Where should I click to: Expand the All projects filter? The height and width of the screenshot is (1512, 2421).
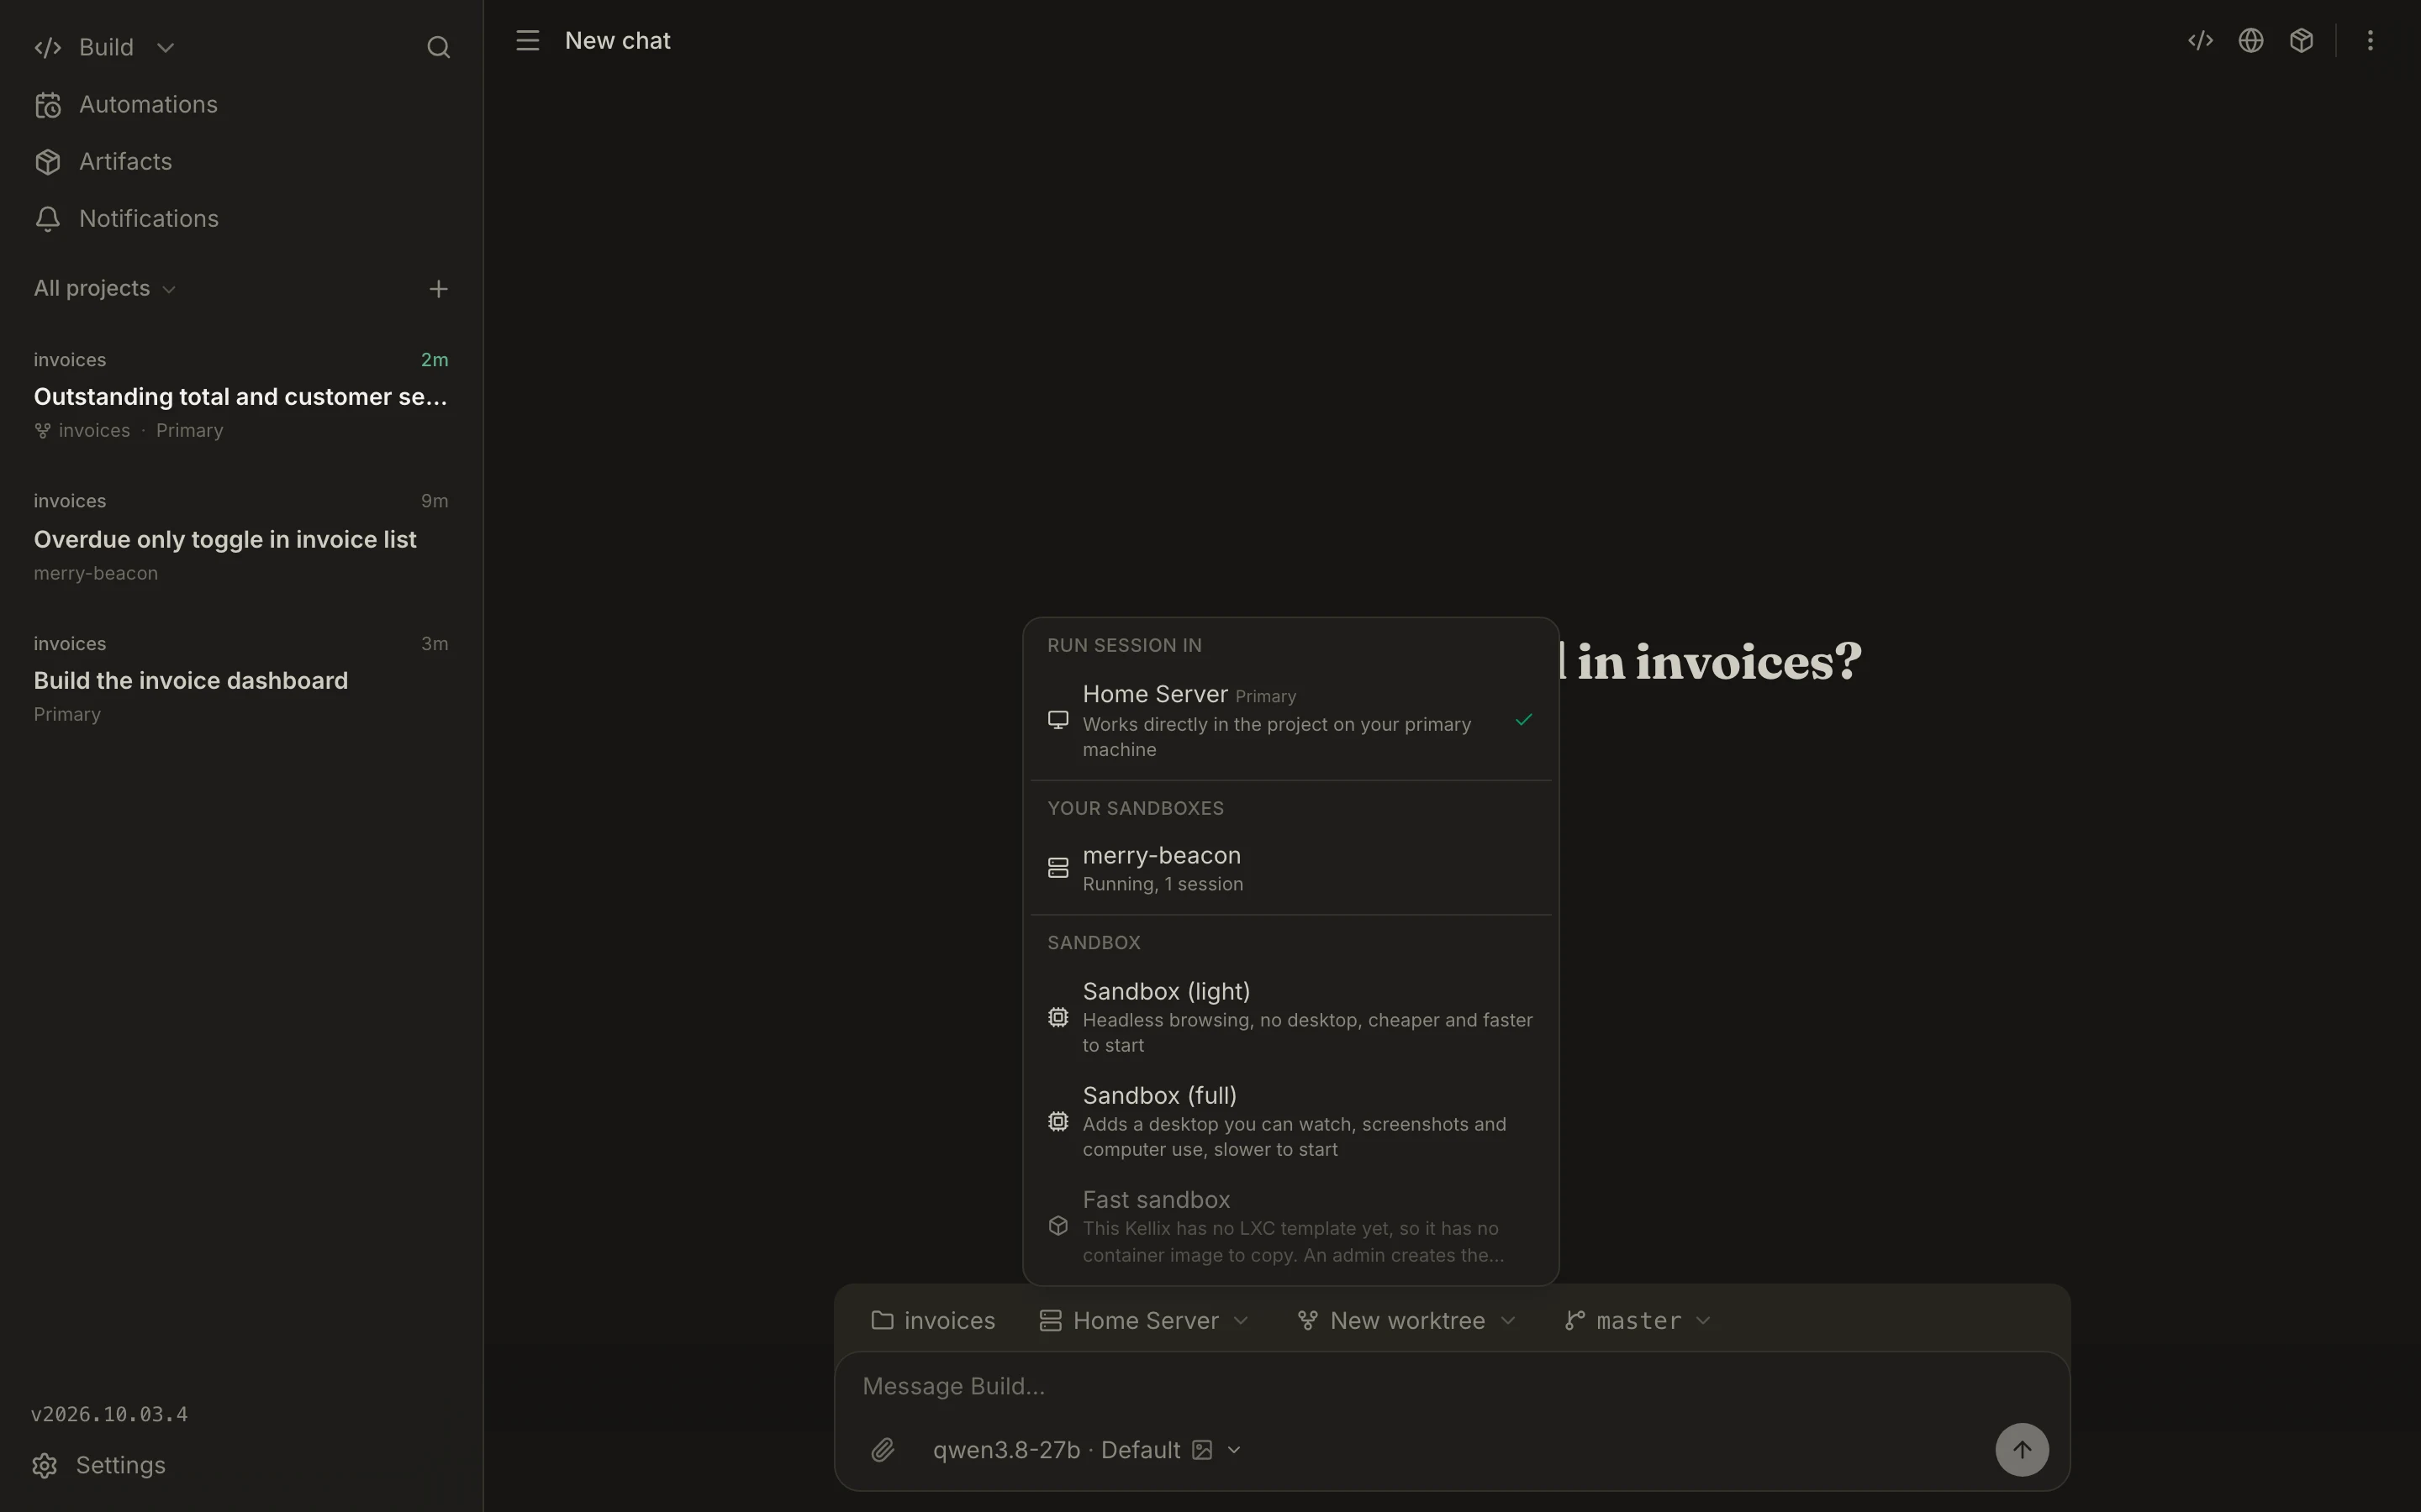[x=105, y=289]
